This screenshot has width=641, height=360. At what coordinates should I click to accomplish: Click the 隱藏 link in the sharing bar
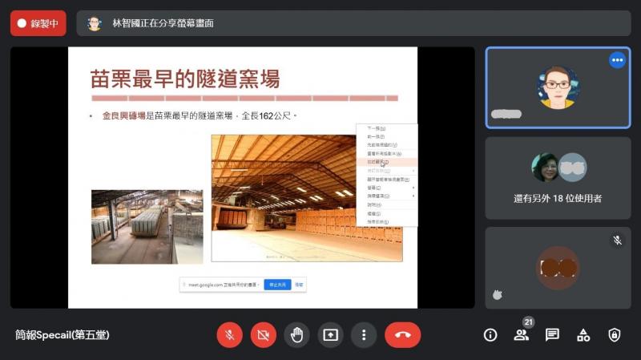pos(299,285)
